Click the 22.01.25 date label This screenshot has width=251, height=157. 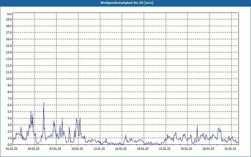point(165,149)
